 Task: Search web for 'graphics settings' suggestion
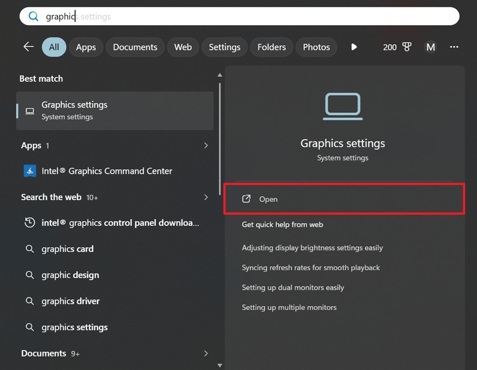115,327
